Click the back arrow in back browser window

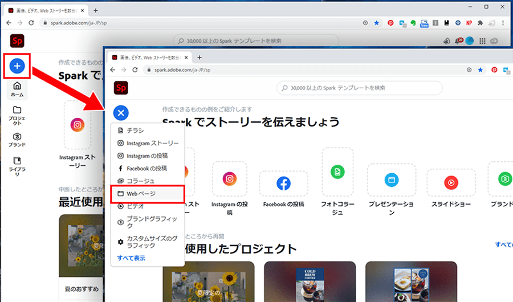(x=9, y=23)
